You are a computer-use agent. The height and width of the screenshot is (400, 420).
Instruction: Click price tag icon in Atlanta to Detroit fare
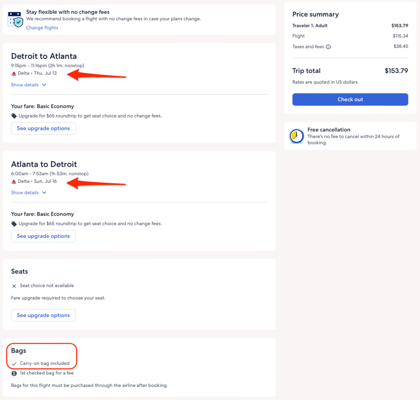(x=14, y=224)
